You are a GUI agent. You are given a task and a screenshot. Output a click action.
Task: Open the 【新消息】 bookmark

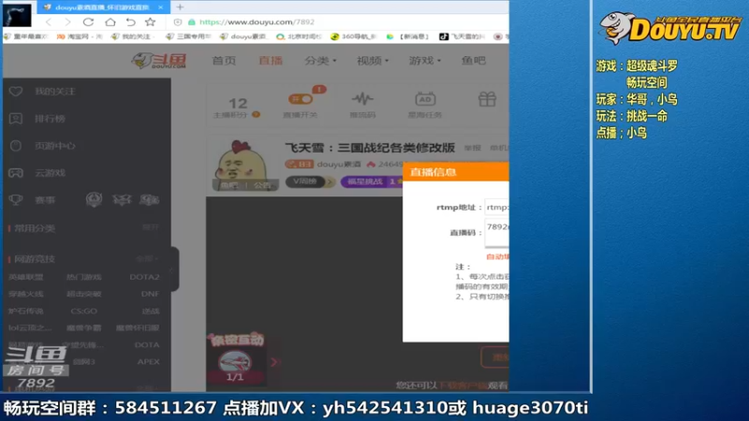click(408, 36)
